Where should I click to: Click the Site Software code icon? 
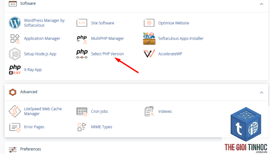tap(82, 23)
